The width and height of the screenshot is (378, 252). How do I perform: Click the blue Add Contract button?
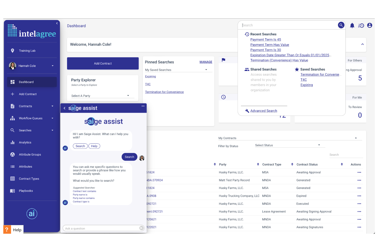click(x=103, y=63)
